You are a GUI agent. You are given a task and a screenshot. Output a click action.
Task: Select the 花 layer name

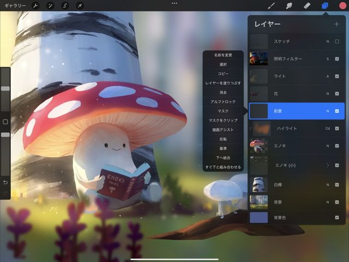pos(276,93)
